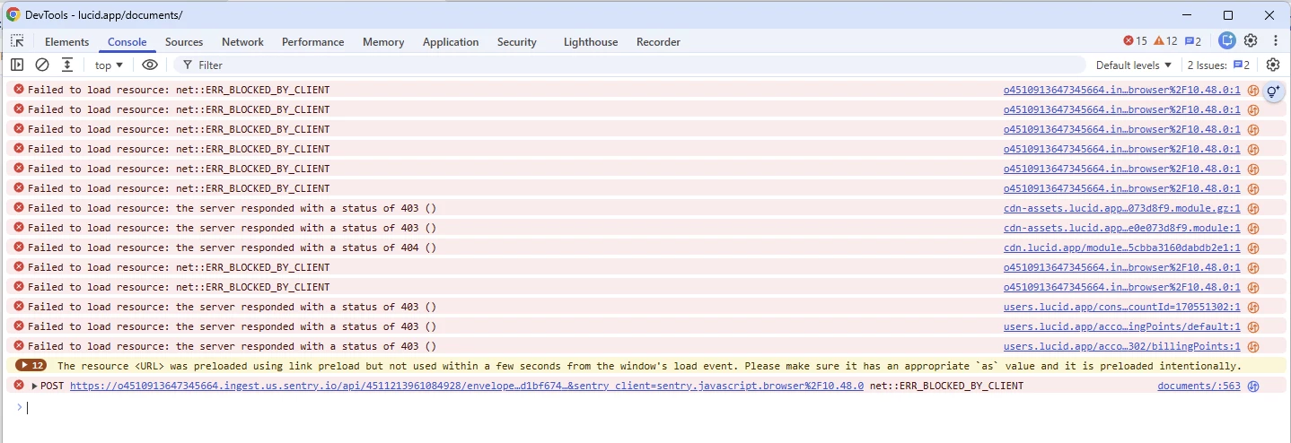Open the cdn.lucid.app/module 5cbba3160dabdb2e1:1 link
The width and height of the screenshot is (1291, 443).
coord(1122,248)
